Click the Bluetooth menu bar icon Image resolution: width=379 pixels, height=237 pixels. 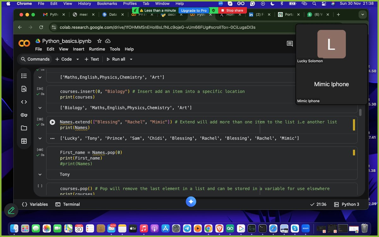click(x=282, y=4)
